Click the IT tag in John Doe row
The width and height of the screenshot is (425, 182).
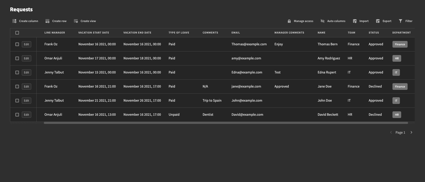point(396,101)
